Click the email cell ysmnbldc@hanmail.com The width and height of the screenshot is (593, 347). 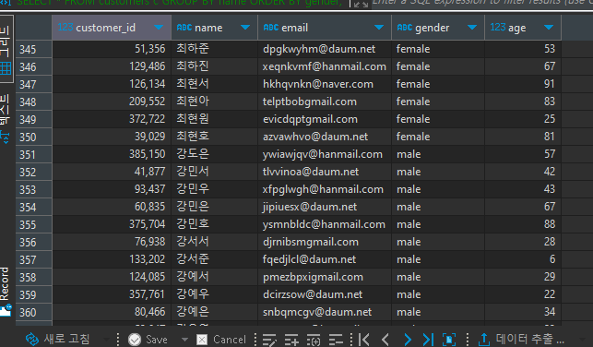(325, 224)
